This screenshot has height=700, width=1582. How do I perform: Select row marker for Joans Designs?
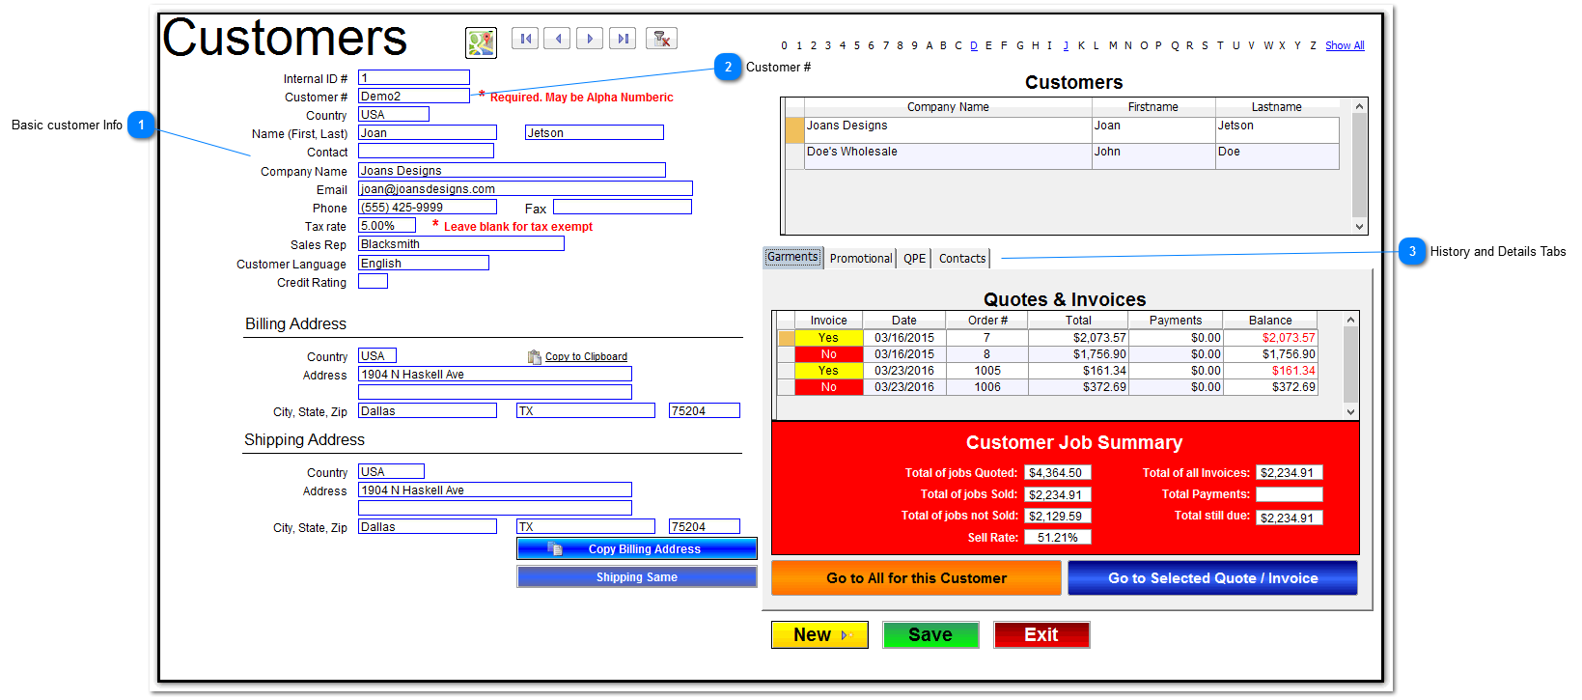pyautogui.click(x=794, y=130)
